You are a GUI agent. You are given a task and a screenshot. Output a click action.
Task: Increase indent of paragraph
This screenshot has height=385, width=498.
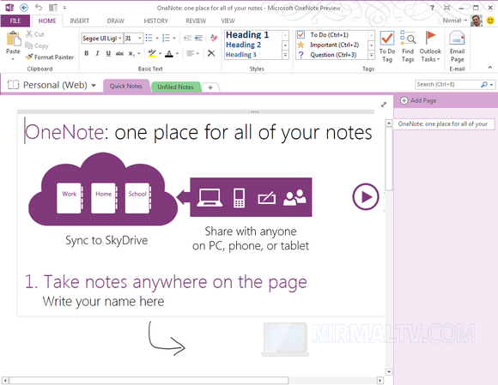[198, 38]
